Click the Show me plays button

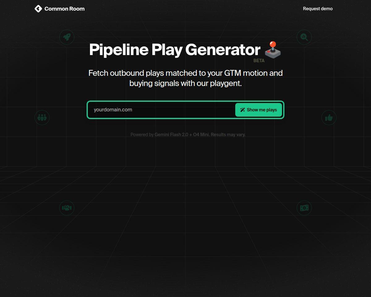click(x=258, y=110)
